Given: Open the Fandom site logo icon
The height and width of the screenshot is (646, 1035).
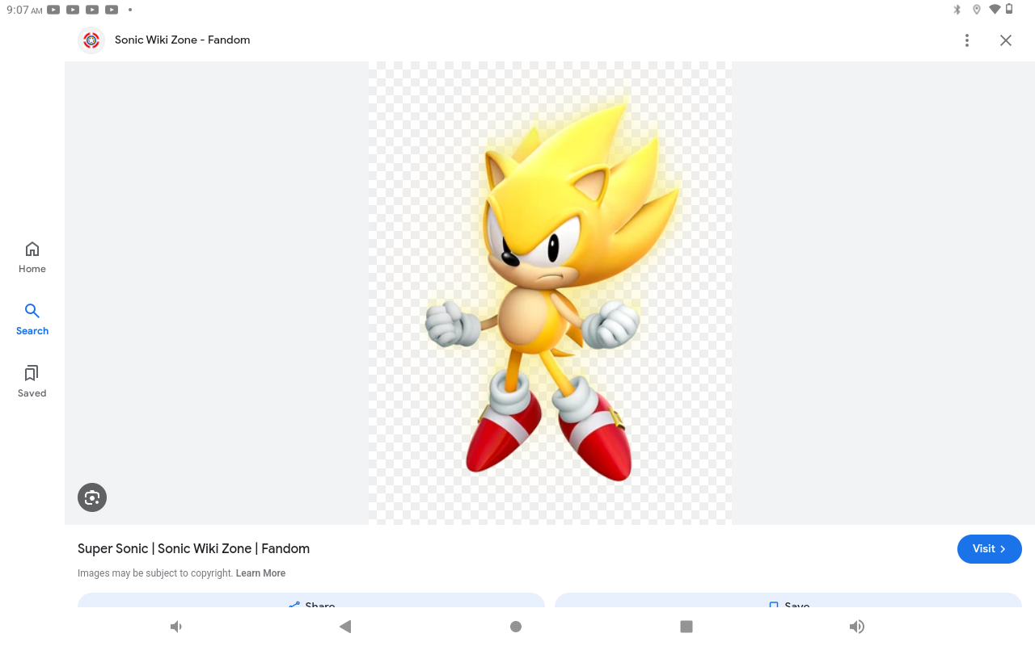Looking at the screenshot, I should point(91,40).
